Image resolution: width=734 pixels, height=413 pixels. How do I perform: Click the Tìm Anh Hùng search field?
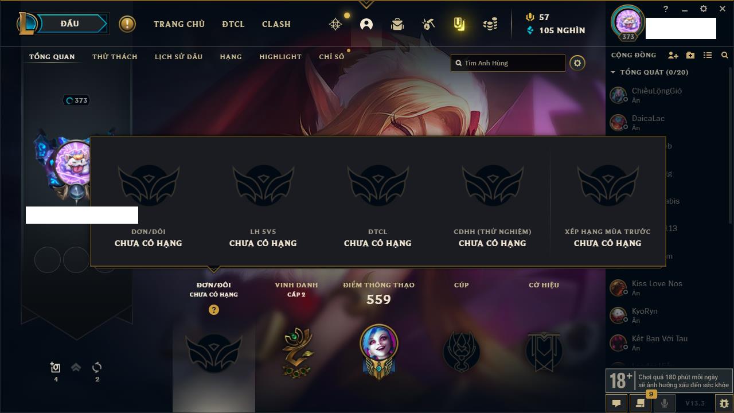point(508,63)
